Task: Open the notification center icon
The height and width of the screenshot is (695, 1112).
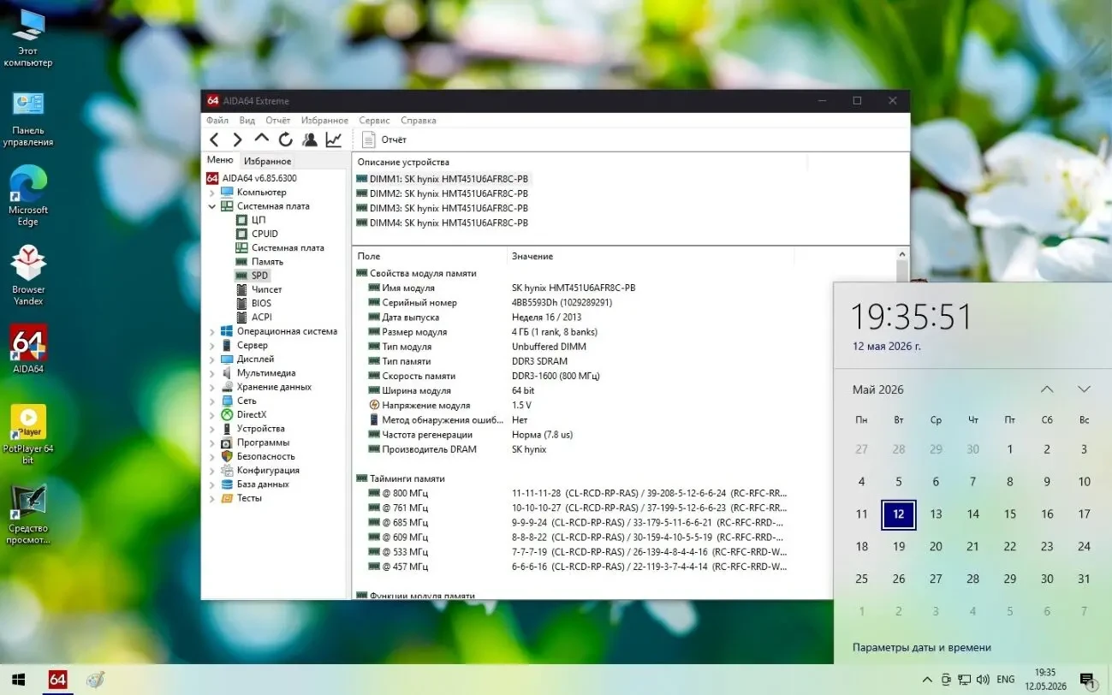Action: pos(1087,680)
